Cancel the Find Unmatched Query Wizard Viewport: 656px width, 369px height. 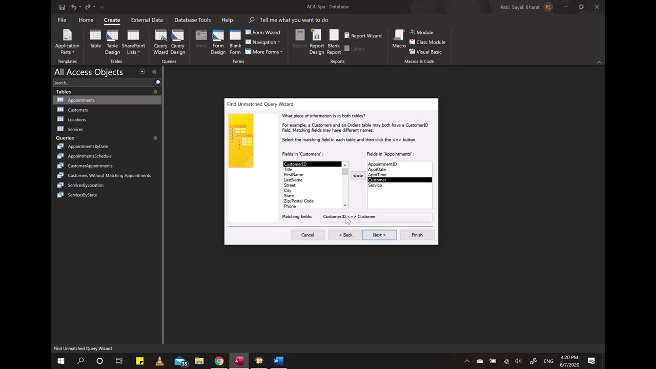(307, 235)
